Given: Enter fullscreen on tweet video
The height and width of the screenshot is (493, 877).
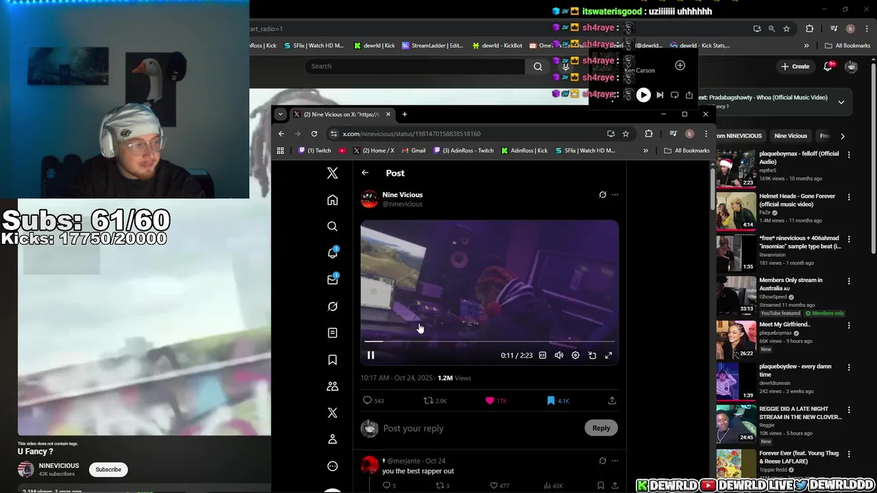Looking at the screenshot, I should pos(608,355).
